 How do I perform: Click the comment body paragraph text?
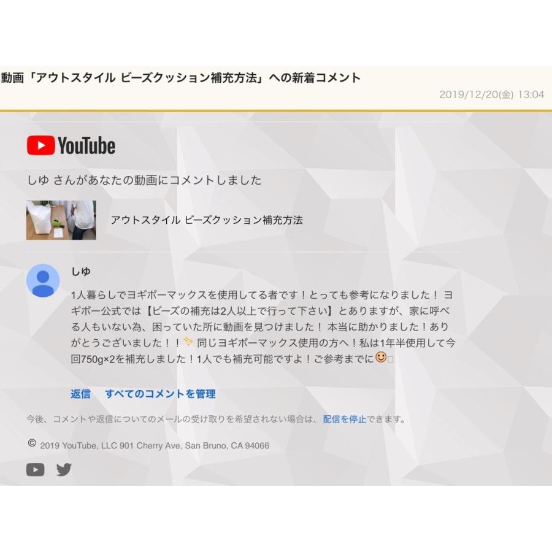click(263, 327)
